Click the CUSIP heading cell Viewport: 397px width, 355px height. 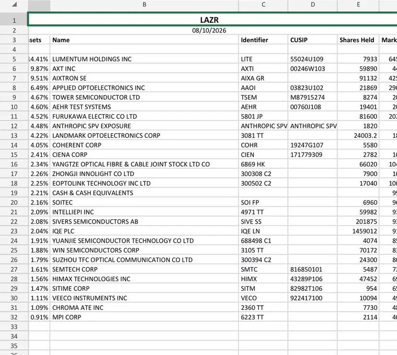(312, 40)
